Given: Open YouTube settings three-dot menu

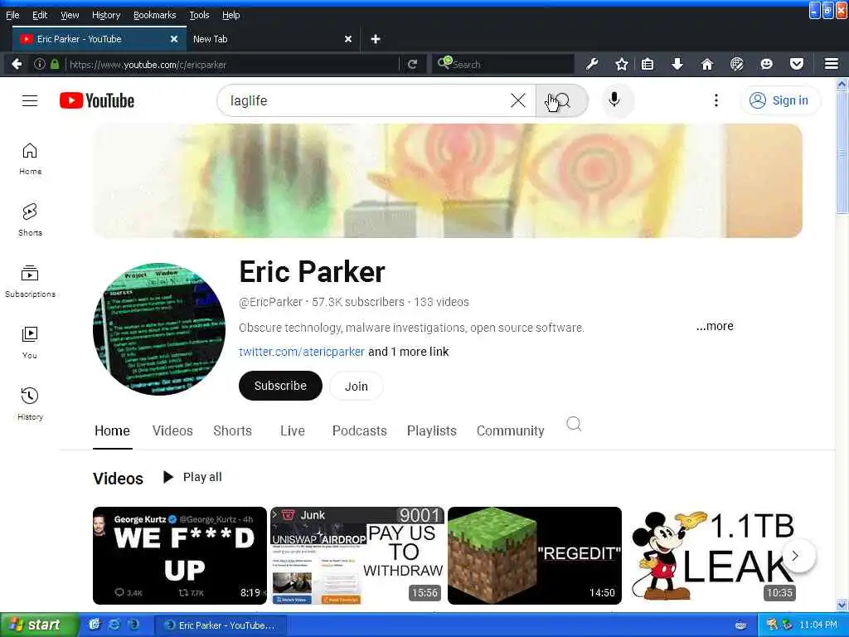Looking at the screenshot, I should coord(716,100).
